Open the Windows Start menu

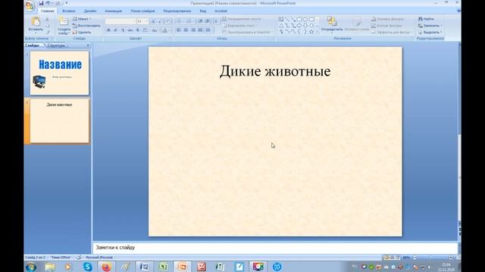point(31,267)
